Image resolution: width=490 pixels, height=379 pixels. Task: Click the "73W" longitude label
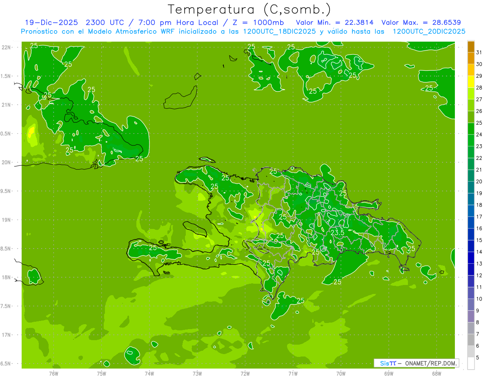click(x=197, y=373)
